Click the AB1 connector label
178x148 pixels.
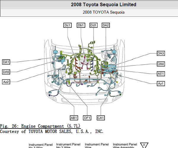pos(74,118)
